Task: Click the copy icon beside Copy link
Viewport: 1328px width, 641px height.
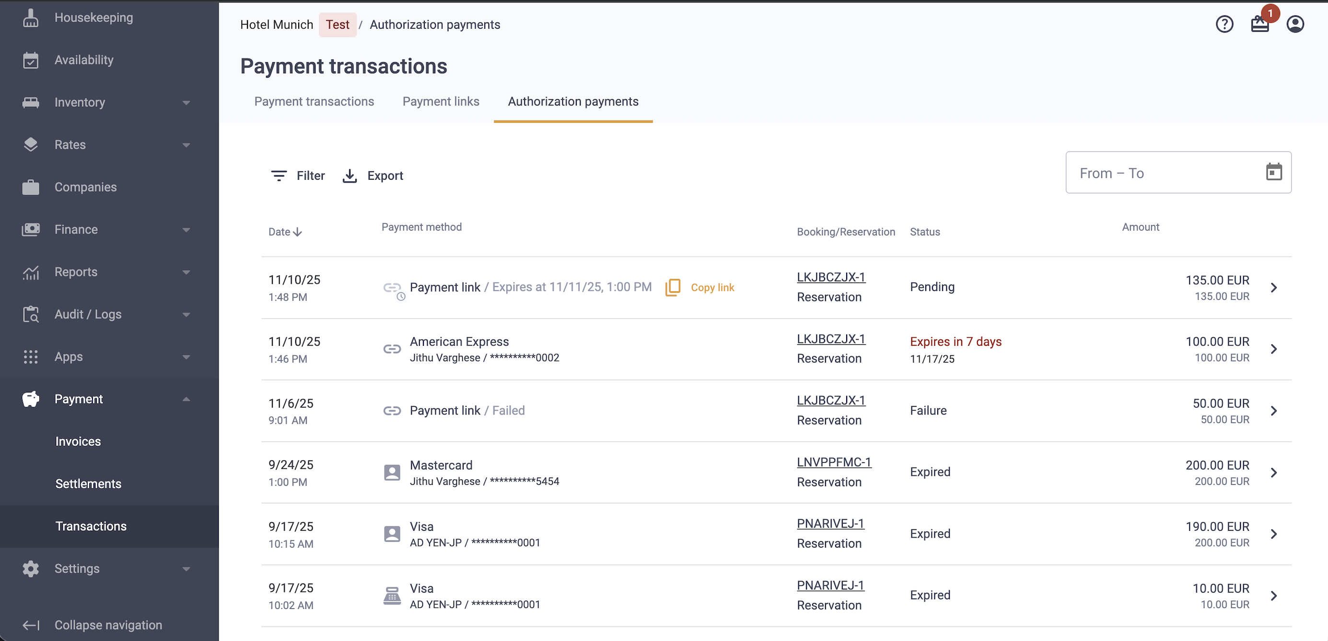Action: pos(673,287)
